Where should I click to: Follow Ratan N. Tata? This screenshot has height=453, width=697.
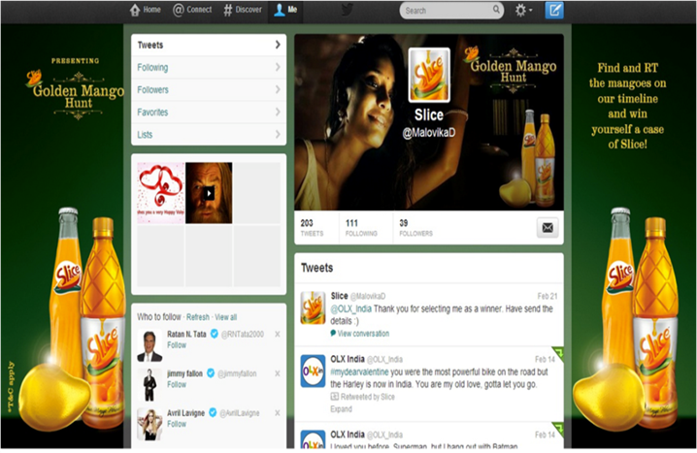[x=177, y=345]
